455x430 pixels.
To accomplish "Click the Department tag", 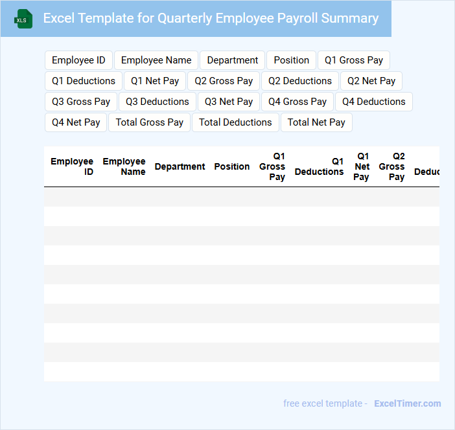I will 233,60.
